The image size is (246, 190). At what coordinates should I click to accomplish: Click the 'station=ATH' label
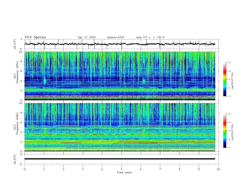pos(115,37)
